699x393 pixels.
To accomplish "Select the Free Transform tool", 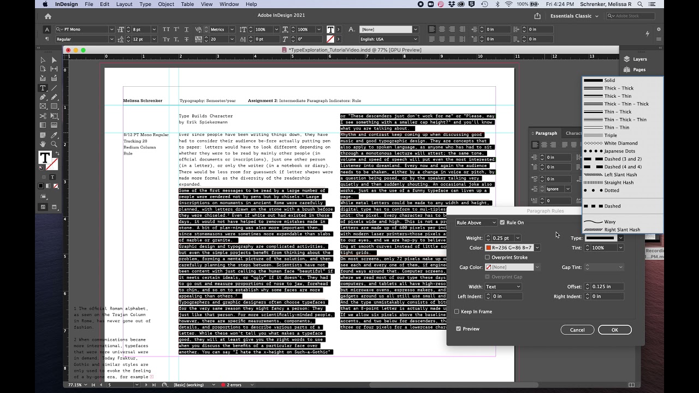I will tap(54, 116).
